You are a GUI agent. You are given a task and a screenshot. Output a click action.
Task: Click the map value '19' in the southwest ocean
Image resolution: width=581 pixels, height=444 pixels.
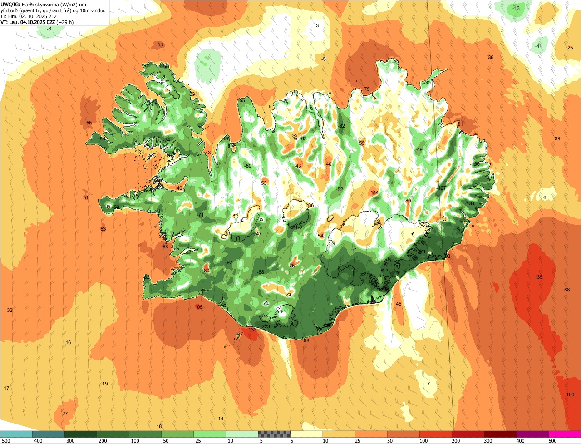(x=105, y=384)
